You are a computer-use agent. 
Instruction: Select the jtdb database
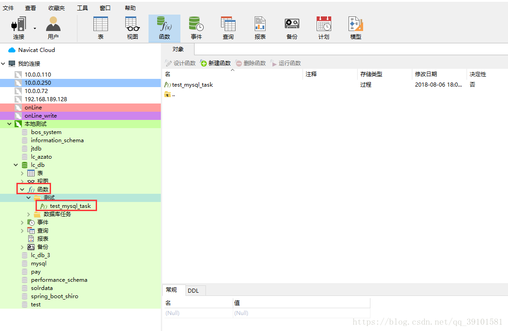click(36, 149)
